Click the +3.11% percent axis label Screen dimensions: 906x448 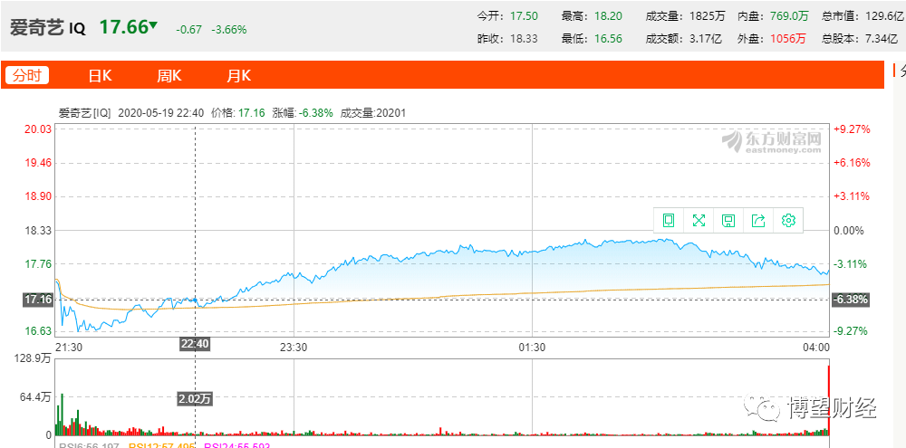tap(852, 197)
